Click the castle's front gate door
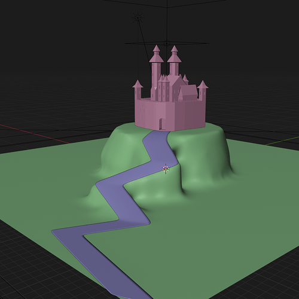This screenshot has height=299, width=299. pos(162,124)
